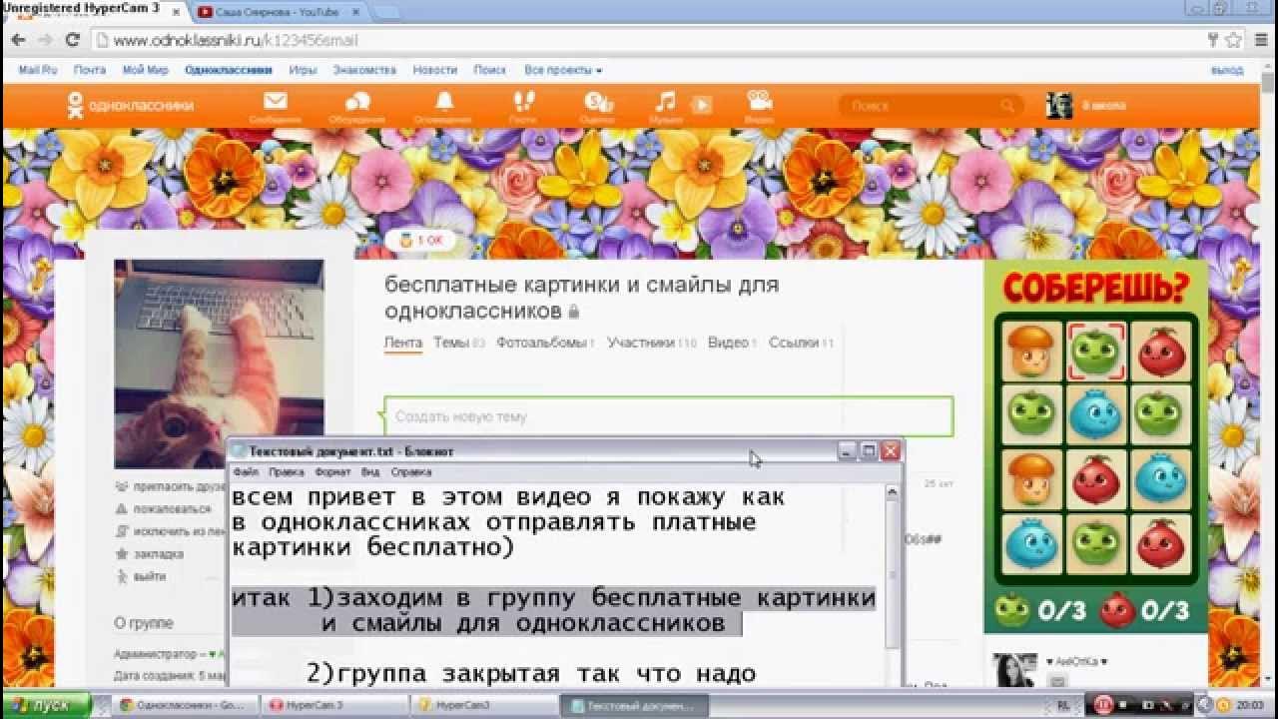This screenshot has height=719, width=1278.
Task: Click the Создать новую тему input field
Action: pyautogui.click(x=669, y=416)
